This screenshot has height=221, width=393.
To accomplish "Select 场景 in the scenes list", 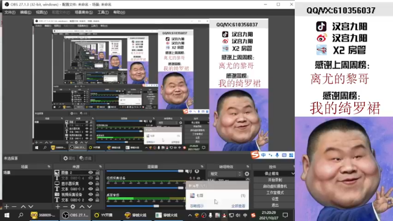I will (28, 173).
